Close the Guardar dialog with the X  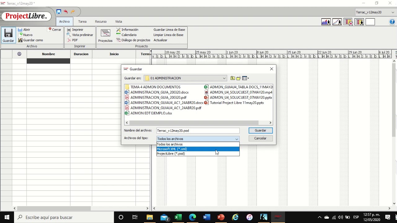pos(271,69)
